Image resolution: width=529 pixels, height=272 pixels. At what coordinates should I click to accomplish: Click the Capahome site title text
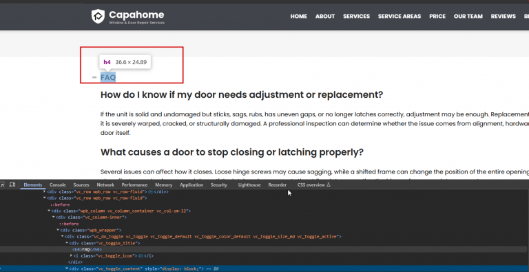(x=136, y=14)
